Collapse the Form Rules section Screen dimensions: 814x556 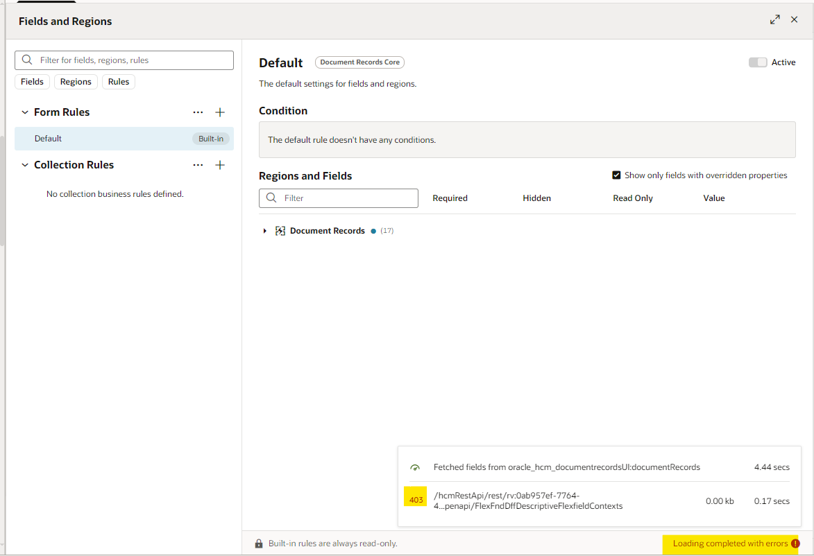25,112
